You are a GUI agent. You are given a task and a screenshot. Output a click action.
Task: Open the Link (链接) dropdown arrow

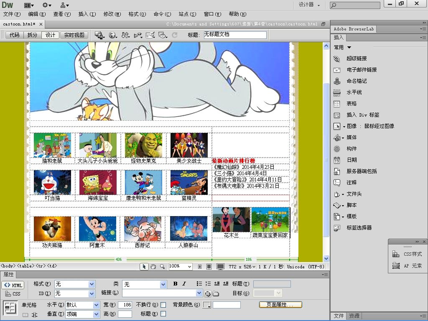pos(199,293)
